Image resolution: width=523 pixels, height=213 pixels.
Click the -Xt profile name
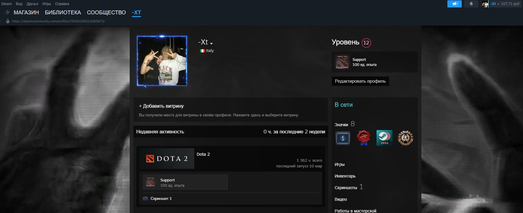203,42
